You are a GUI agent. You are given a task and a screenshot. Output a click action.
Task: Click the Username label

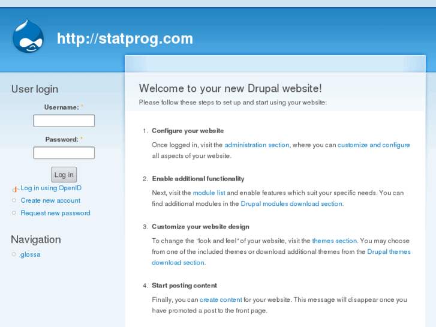(x=61, y=107)
